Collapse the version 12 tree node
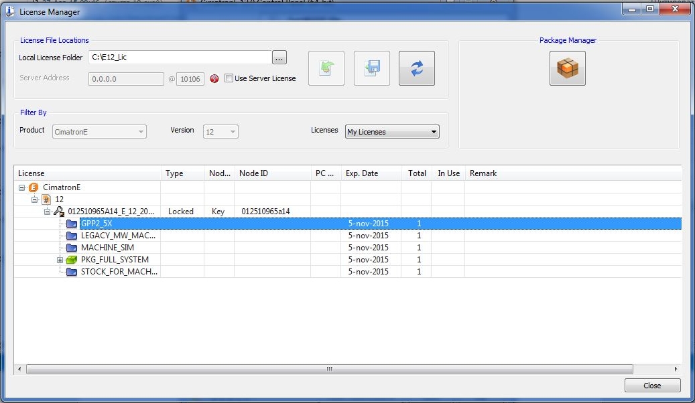 click(x=35, y=199)
